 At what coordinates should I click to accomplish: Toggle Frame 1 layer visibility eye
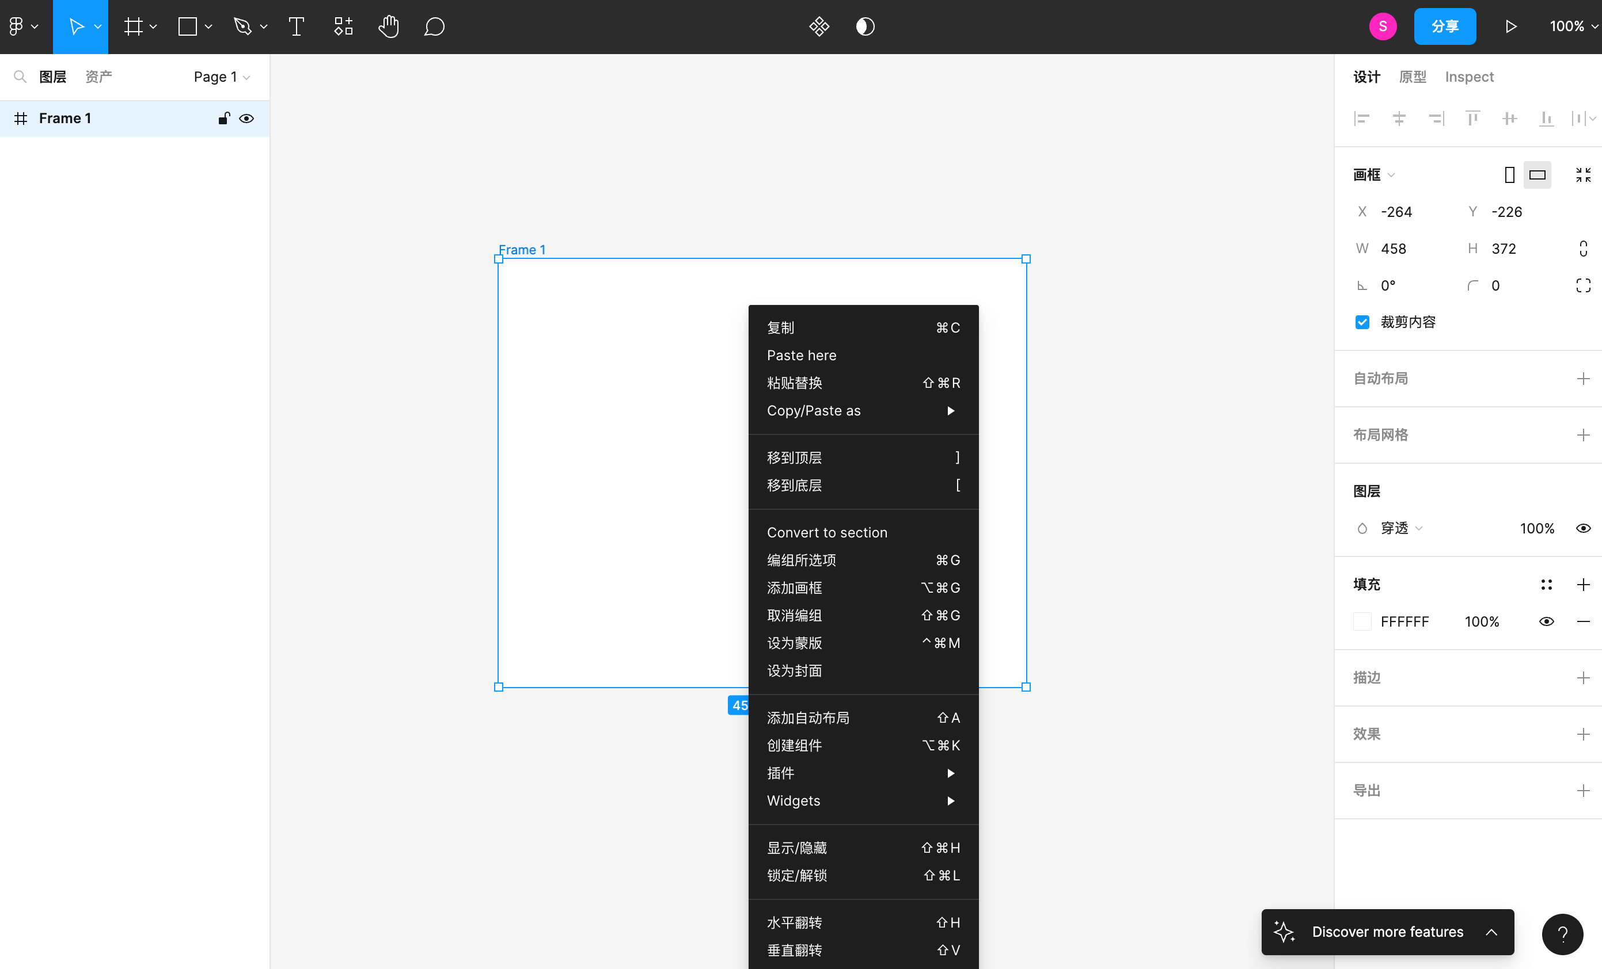[246, 118]
